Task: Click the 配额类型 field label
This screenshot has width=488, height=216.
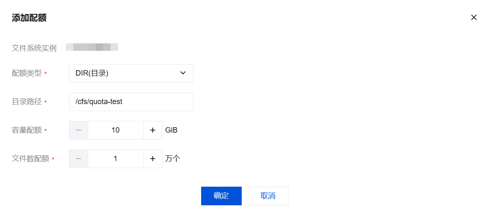Action: [26, 73]
